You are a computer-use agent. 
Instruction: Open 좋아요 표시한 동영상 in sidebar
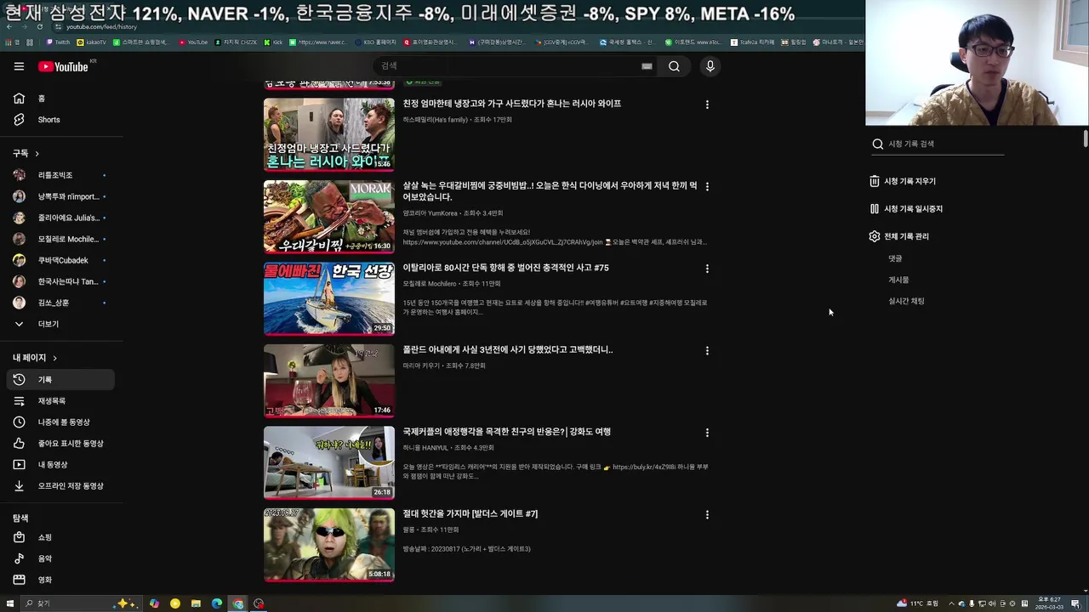(x=60, y=444)
